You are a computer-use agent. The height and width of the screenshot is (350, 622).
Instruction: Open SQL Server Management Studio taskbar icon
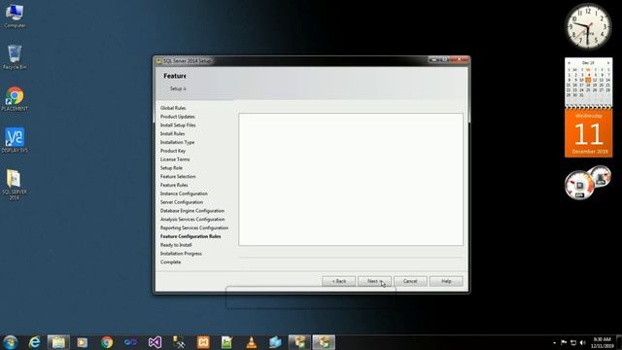[x=179, y=342]
